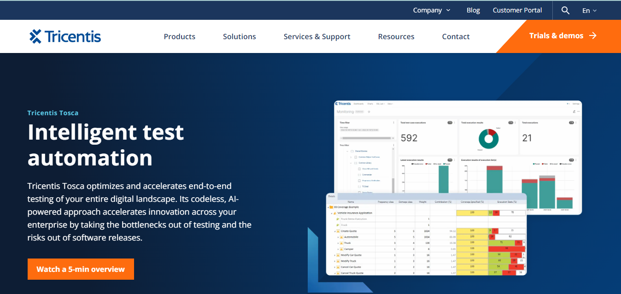Go to the Contact page
Image resolution: width=621 pixels, height=294 pixels.
pyautogui.click(x=456, y=36)
